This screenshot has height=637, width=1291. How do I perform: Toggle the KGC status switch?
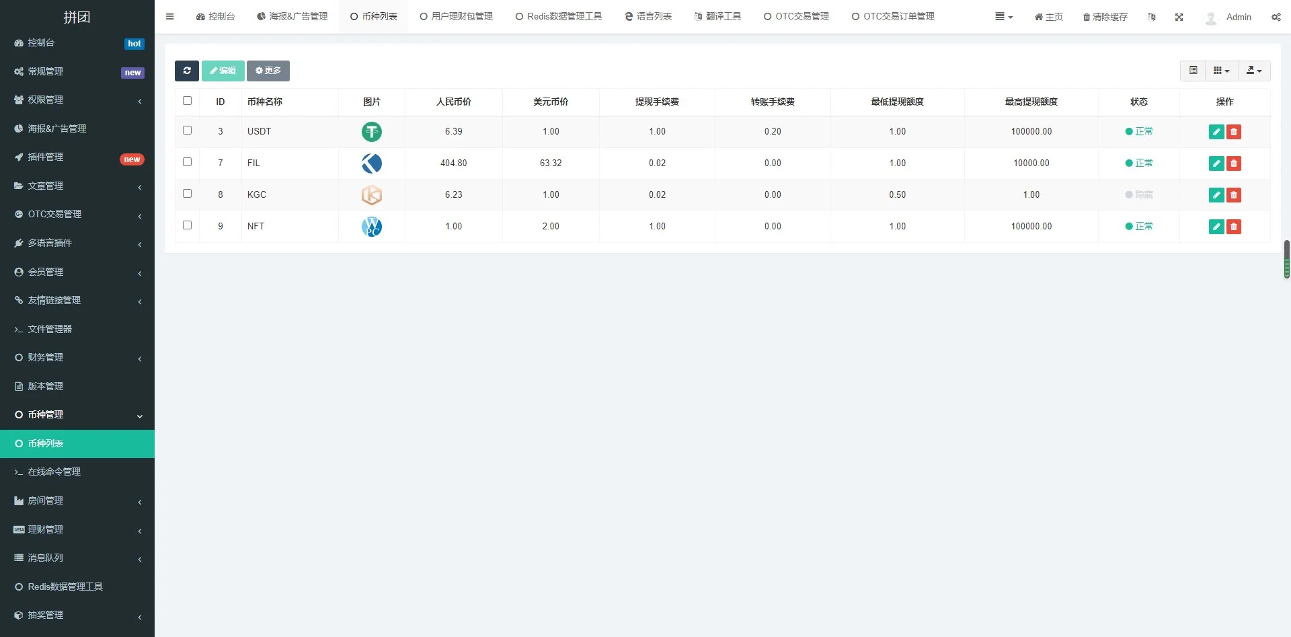pos(1138,195)
